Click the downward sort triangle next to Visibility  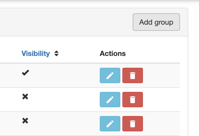coord(57,55)
